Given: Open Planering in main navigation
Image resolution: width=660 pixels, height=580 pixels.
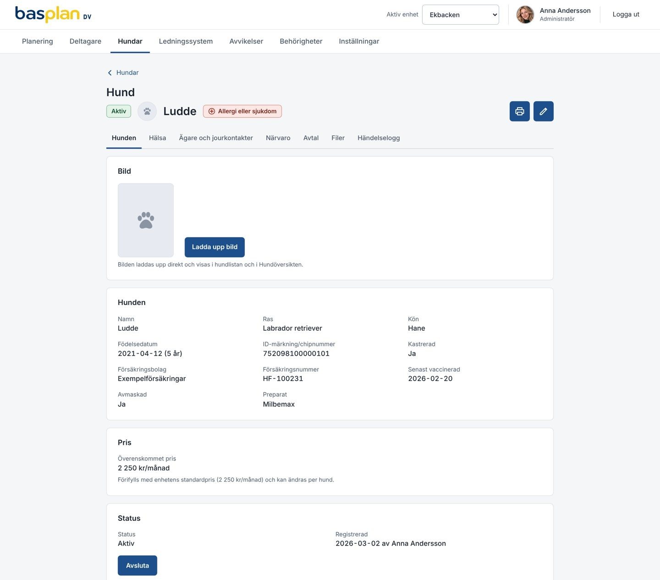Looking at the screenshot, I should tap(38, 41).
